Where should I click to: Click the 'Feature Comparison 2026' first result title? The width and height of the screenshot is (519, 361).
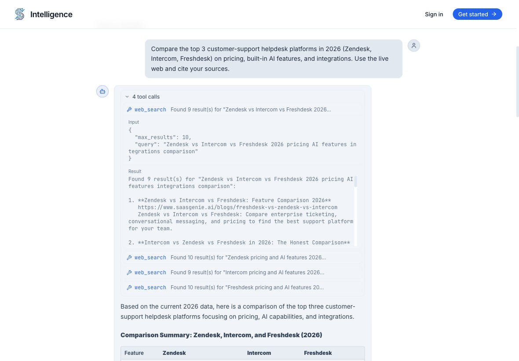(x=234, y=200)
